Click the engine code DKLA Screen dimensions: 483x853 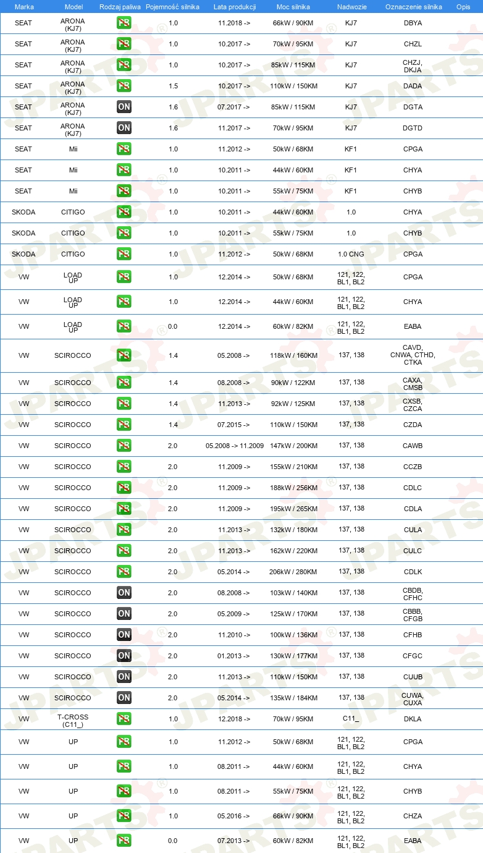tap(413, 719)
